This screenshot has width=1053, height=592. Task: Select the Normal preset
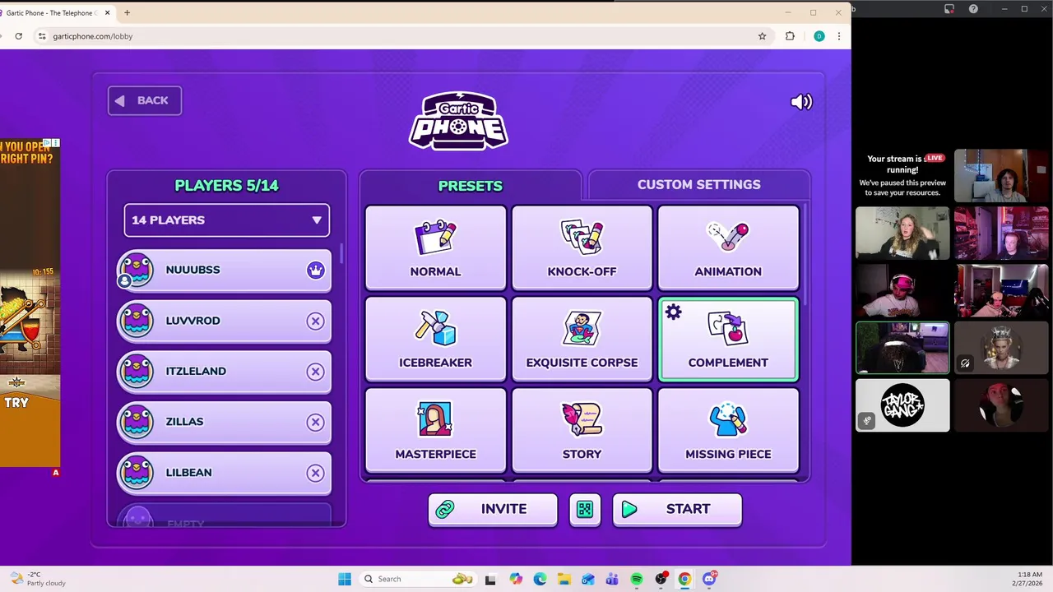click(436, 247)
